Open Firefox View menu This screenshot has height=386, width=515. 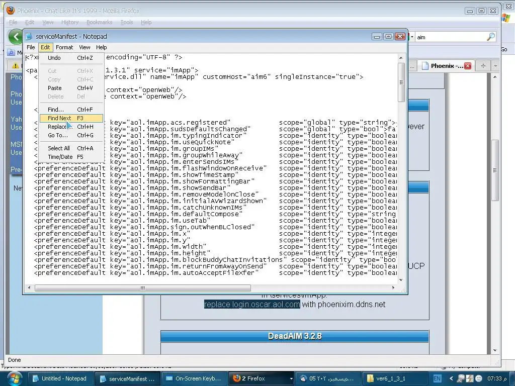point(48,22)
